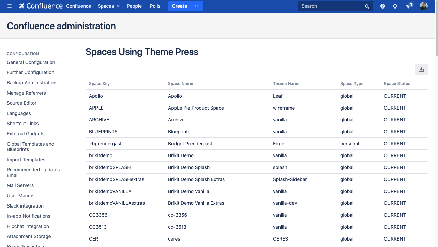Screen dimensions: 438x247
Task: Select the BLUEPRINTS space key cell
Action: (103, 132)
